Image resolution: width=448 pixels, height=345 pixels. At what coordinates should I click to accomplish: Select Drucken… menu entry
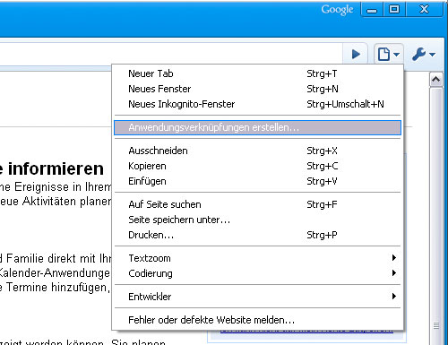pyautogui.click(x=257, y=235)
